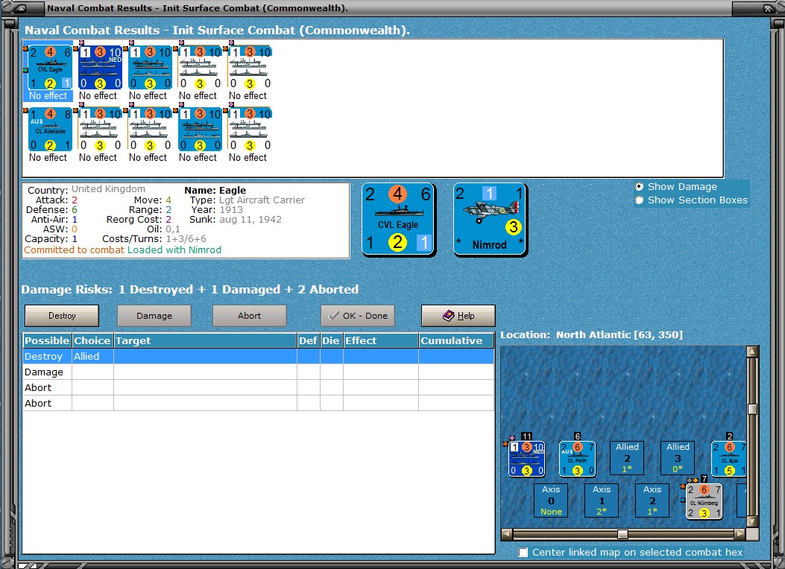Screen dimensions: 785x569
Task: Select the CL Perth counter on map
Action: click(x=577, y=458)
